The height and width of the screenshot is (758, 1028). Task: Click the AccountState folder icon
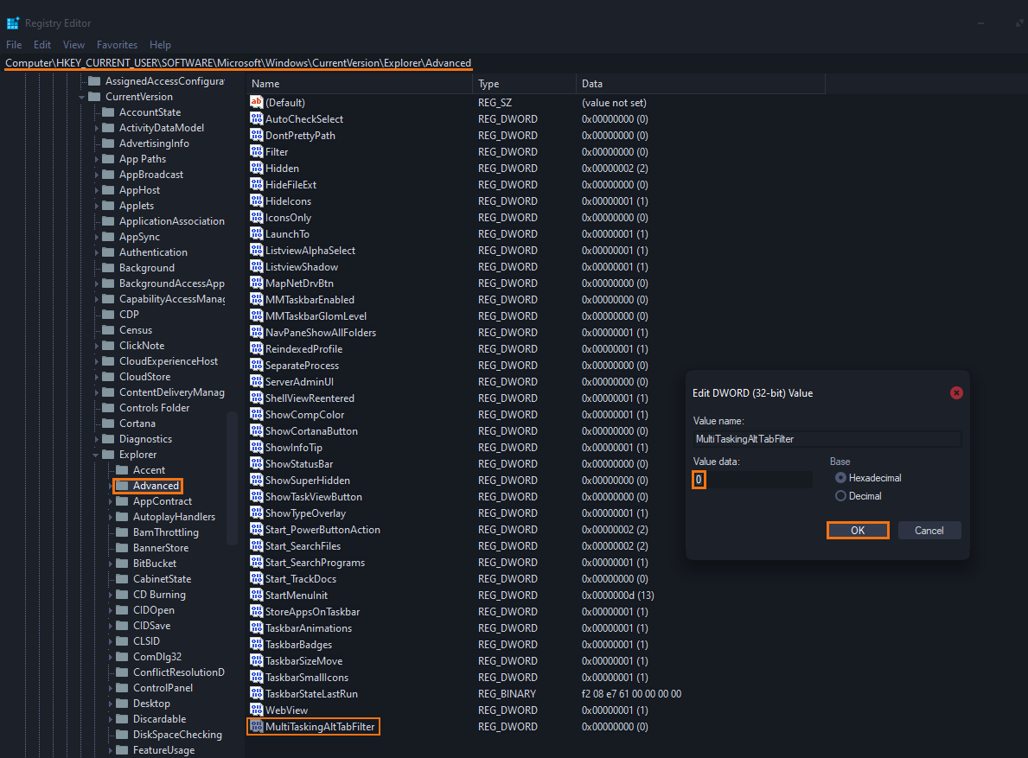tap(108, 112)
